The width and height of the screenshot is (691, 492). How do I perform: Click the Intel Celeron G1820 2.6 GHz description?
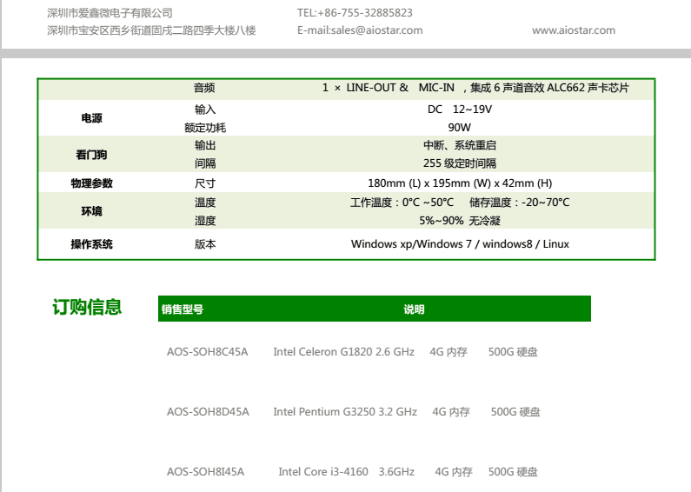coord(343,352)
